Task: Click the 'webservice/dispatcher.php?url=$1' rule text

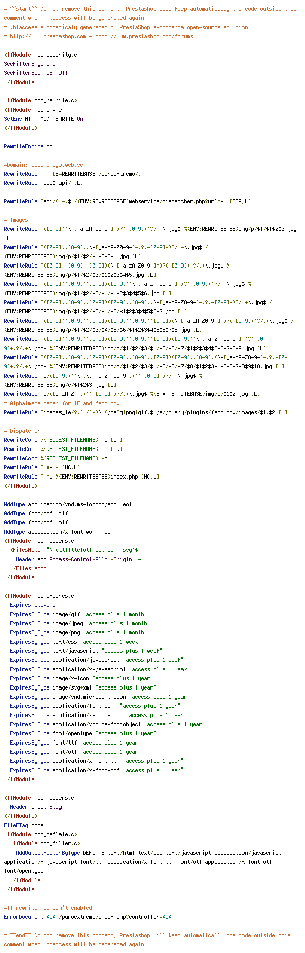Action: [x=177, y=201]
